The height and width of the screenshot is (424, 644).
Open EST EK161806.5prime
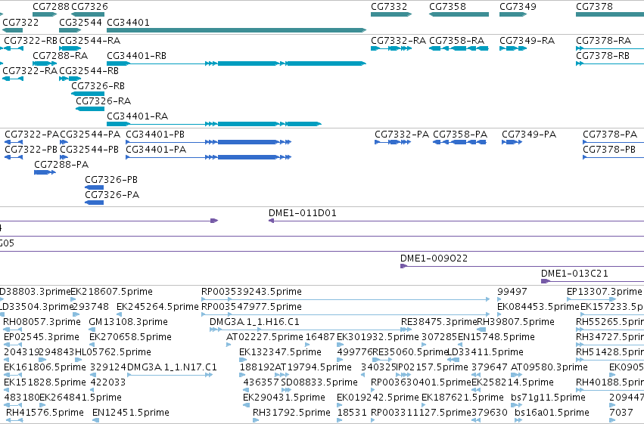pos(45,367)
